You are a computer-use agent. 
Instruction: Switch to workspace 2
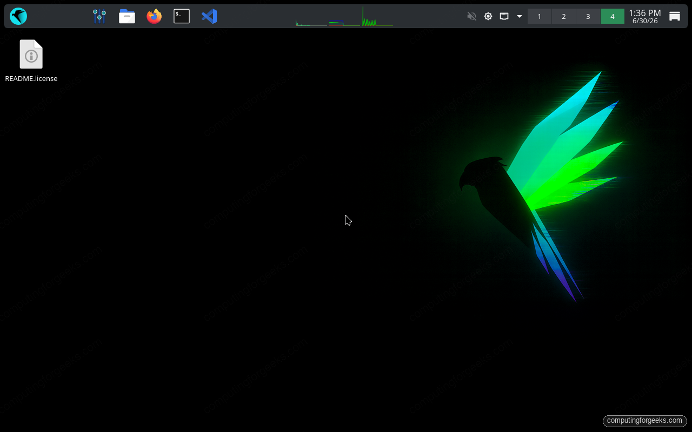564,16
